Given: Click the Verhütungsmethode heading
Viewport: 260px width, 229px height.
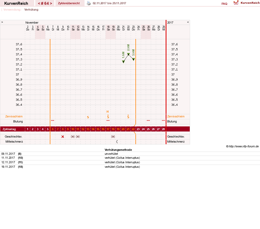Looking at the screenshot, I should [118, 150].
